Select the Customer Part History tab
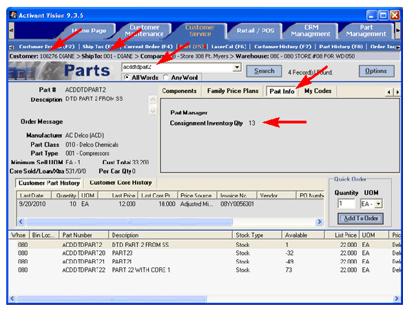The height and width of the screenshot is (311, 405). coord(49,183)
